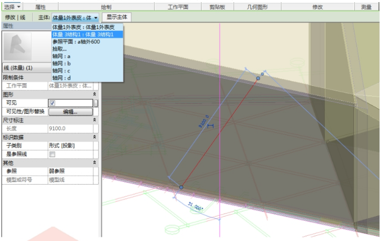Click the 修改 | 线 context label
Screen dimensions: 385x241
tap(15, 17)
